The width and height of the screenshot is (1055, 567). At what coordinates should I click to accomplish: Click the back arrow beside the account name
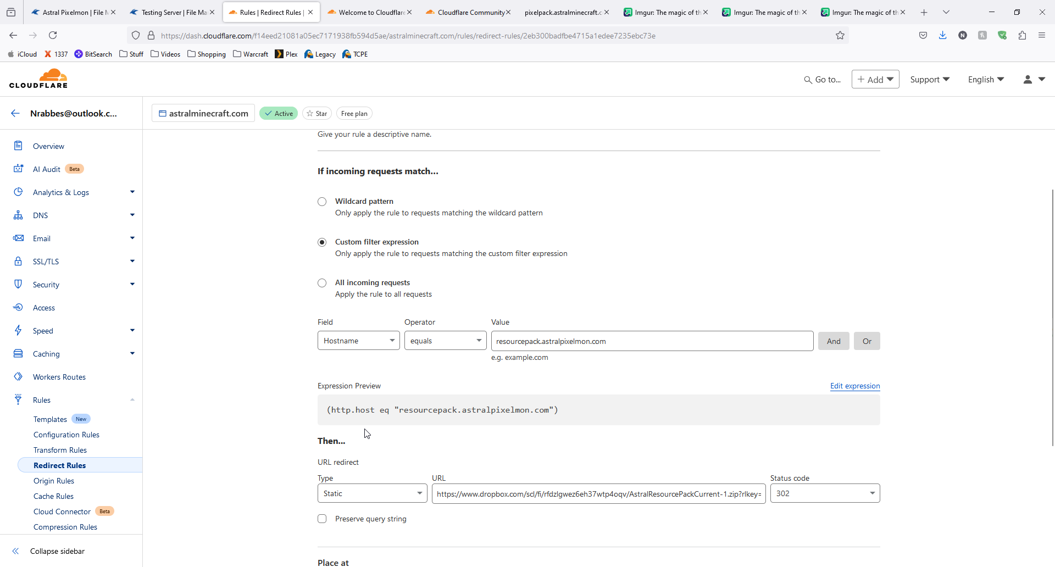(15, 113)
